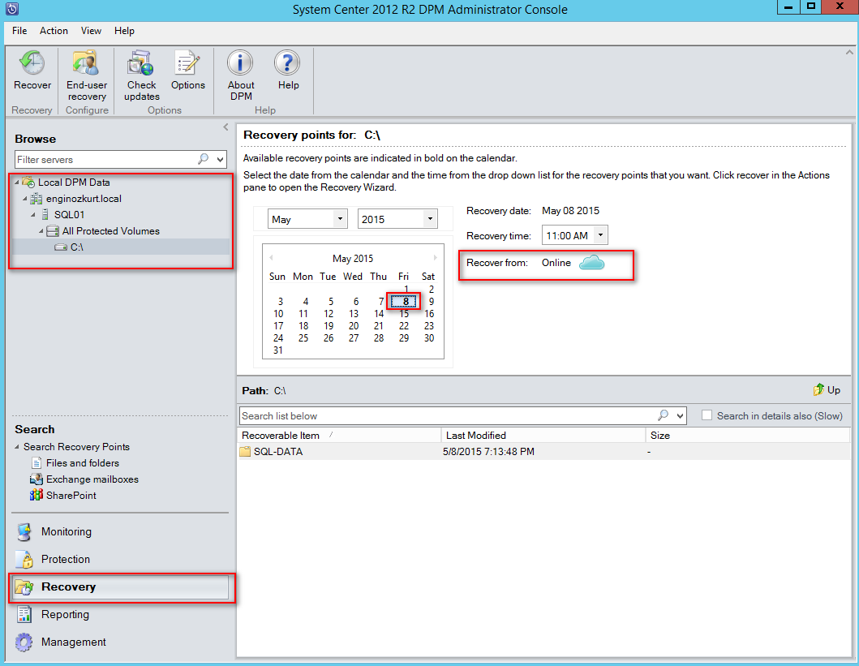Screen dimensions: 859x666
Task: Click the Help toolbar icon
Action: point(288,65)
